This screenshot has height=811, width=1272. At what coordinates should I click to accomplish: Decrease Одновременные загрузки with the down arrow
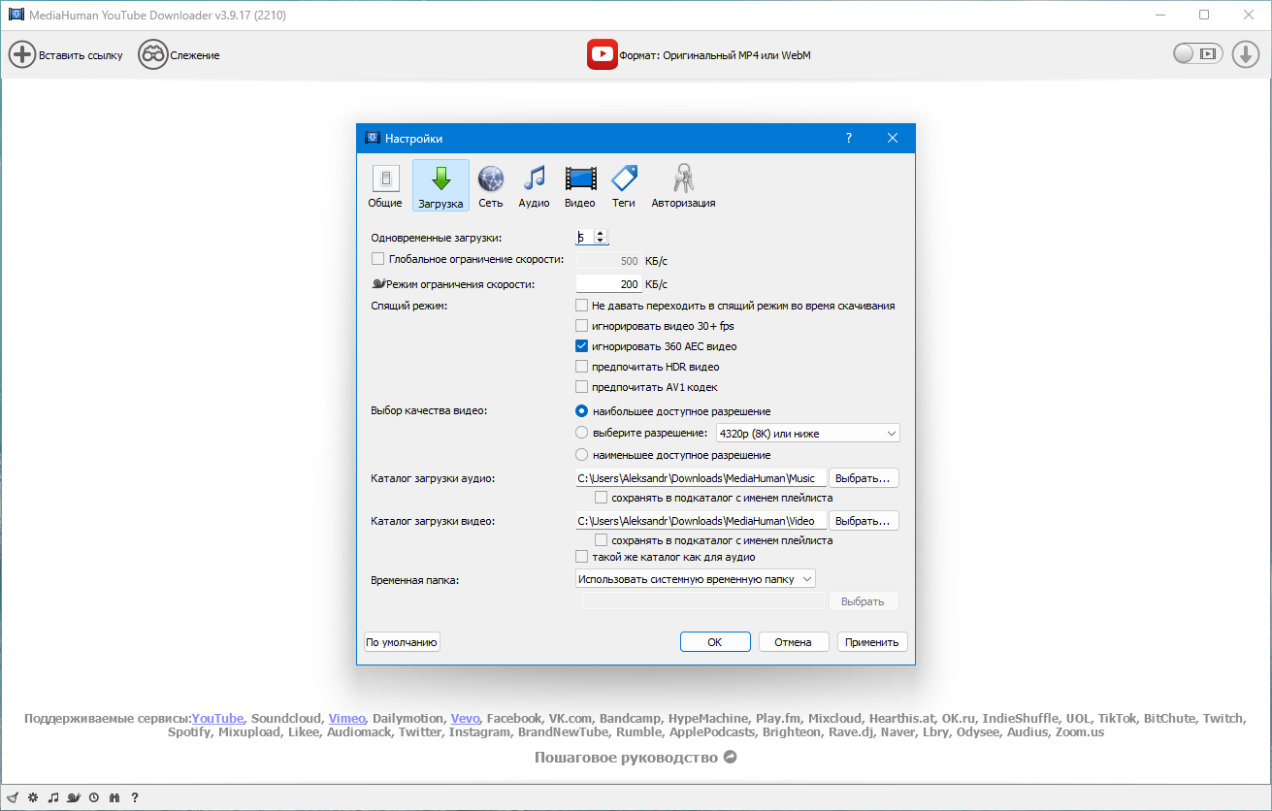601,241
